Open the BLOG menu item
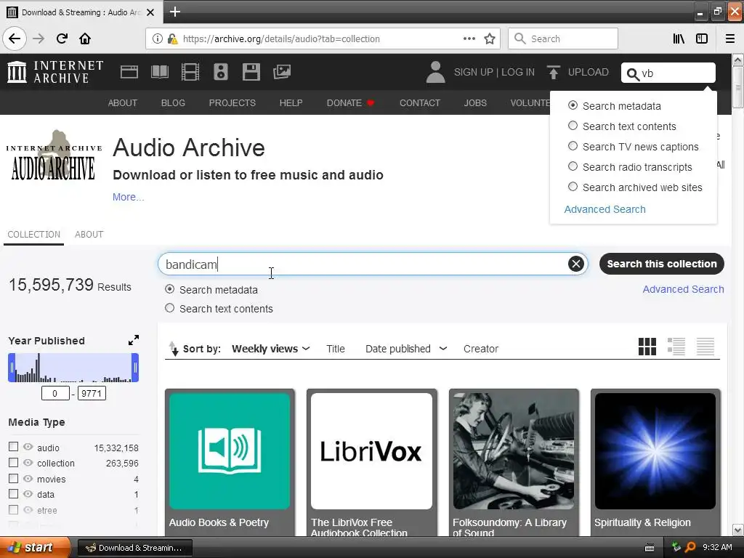The width and height of the screenshot is (744, 558). (x=173, y=103)
